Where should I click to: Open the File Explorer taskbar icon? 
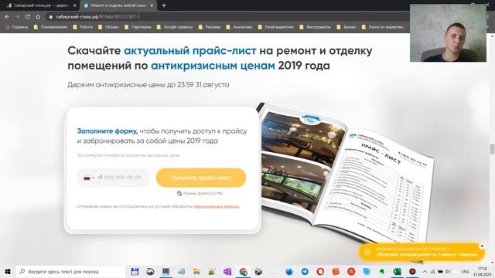pyautogui.click(x=196, y=271)
